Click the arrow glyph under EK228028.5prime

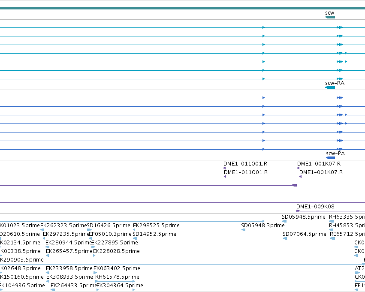pos(94,256)
